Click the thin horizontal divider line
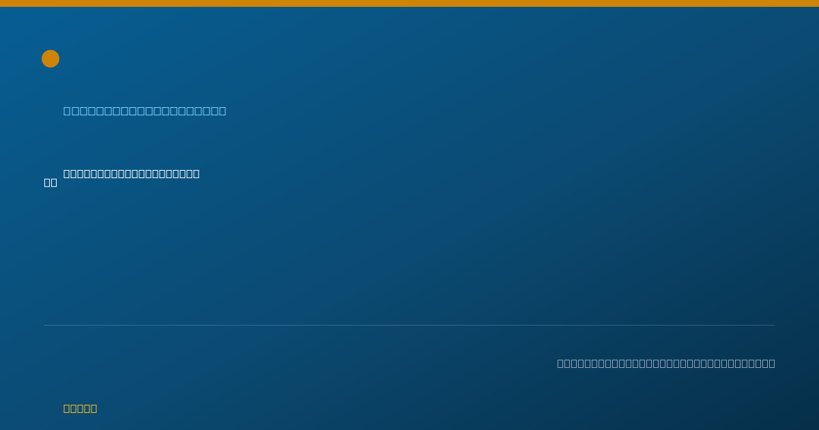 click(x=409, y=325)
